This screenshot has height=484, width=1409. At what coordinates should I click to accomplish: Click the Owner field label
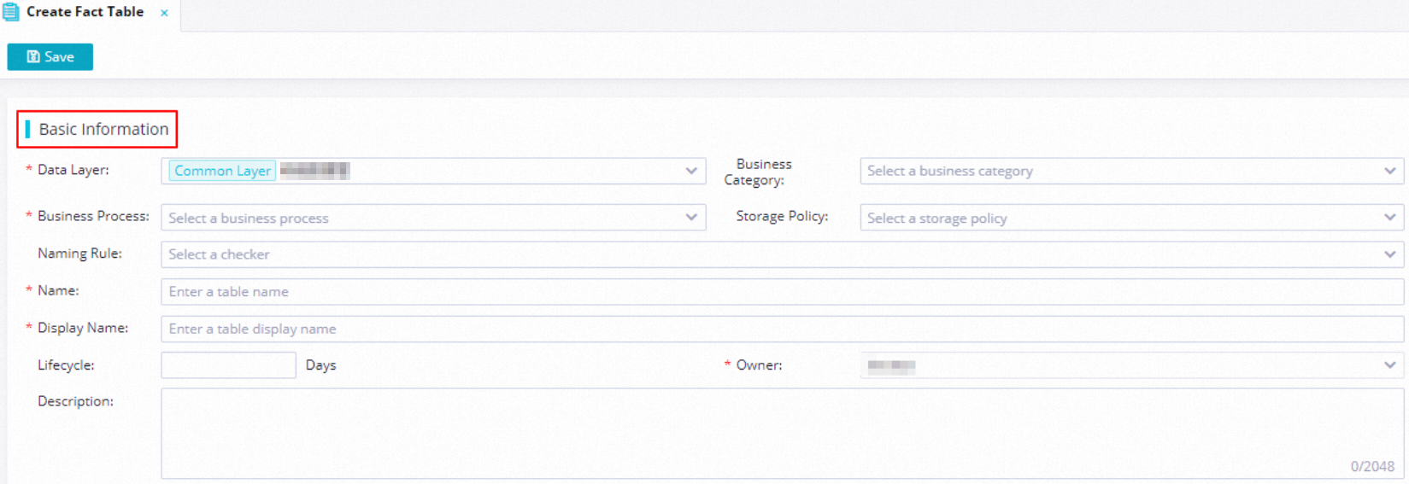pos(759,365)
